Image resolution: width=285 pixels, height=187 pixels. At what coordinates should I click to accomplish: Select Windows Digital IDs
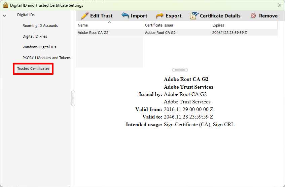[x=39, y=47]
